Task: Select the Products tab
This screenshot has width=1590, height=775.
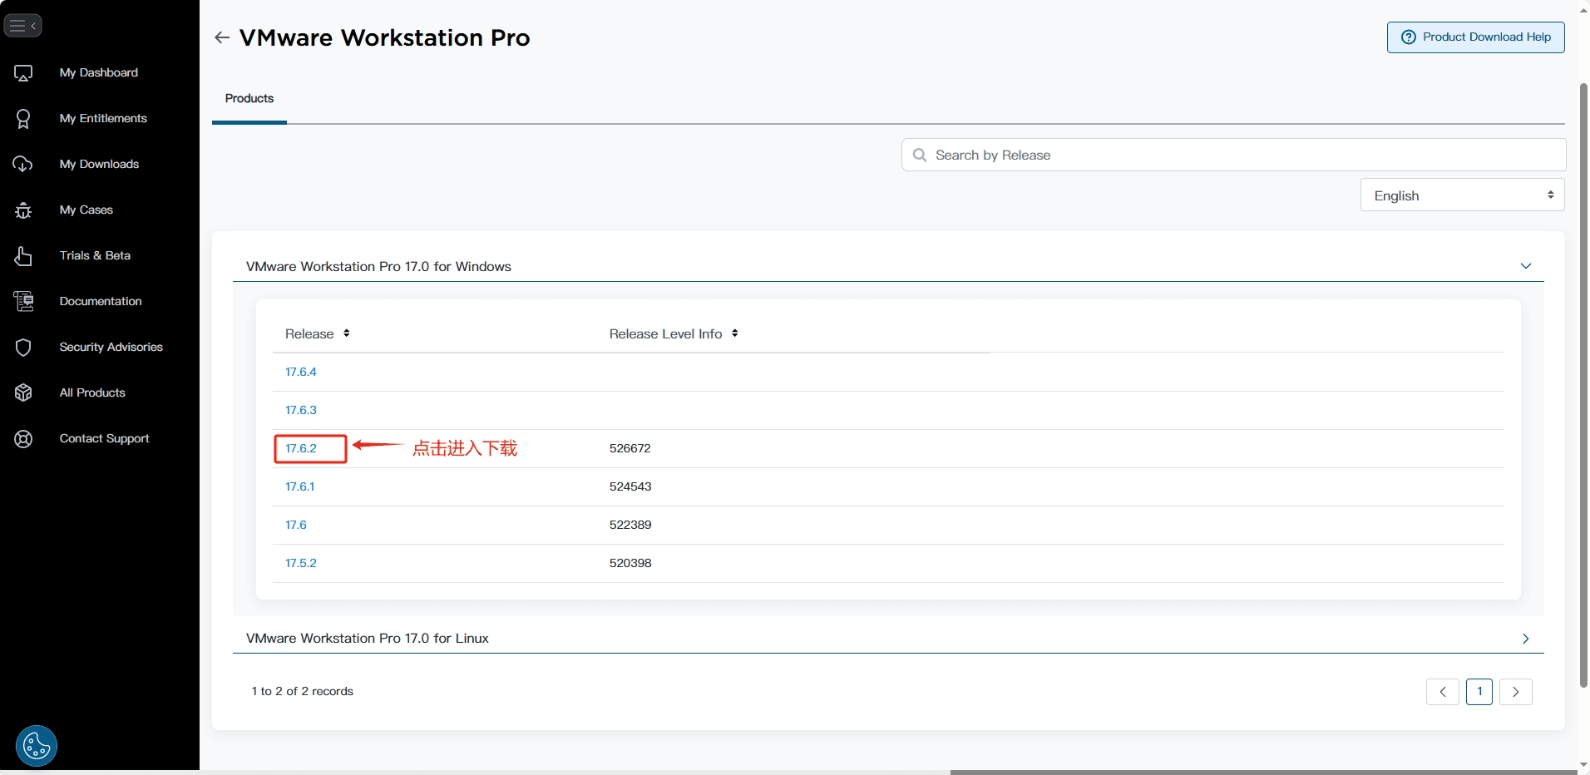Action: pyautogui.click(x=249, y=99)
